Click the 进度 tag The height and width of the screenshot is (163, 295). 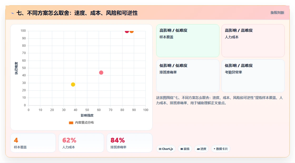(x=201, y=149)
